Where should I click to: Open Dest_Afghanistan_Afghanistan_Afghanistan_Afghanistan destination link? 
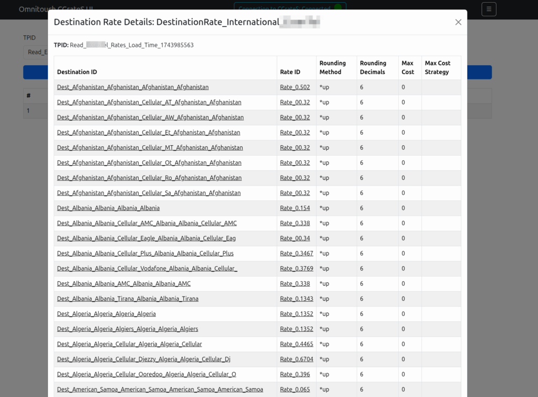point(132,87)
